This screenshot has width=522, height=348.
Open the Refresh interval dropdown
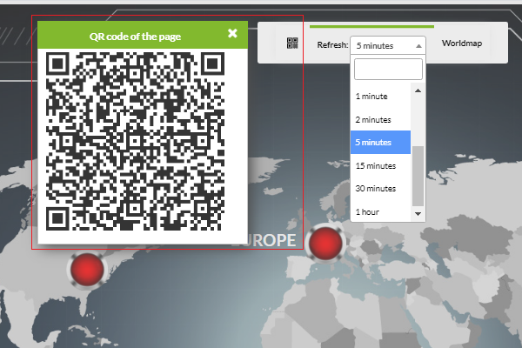pyautogui.click(x=388, y=45)
